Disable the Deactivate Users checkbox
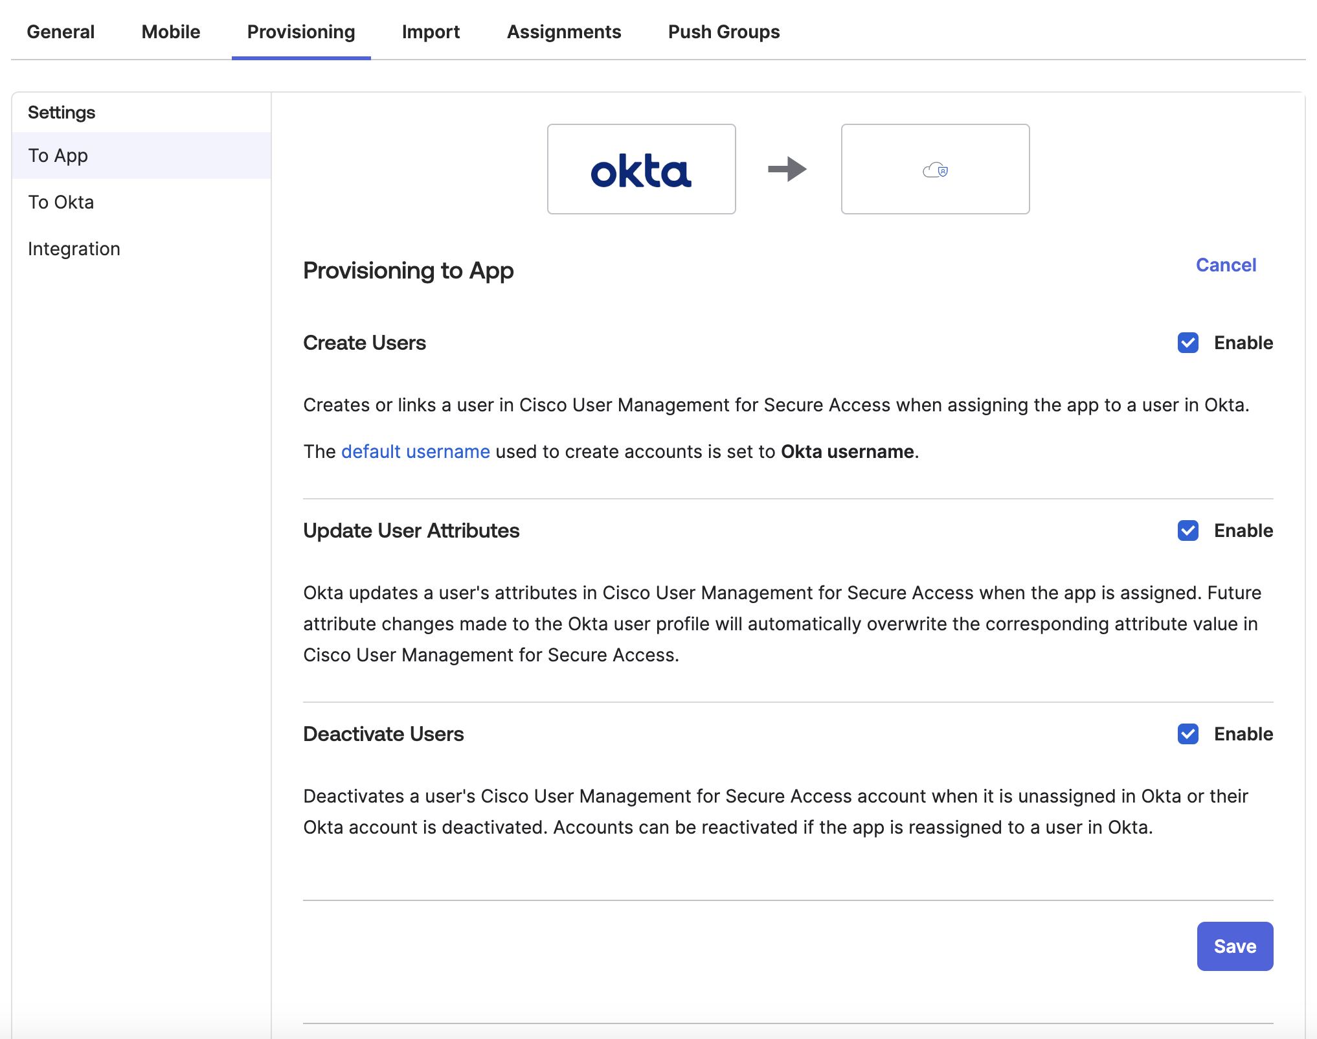This screenshot has width=1317, height=1039. coord(1188,734)
